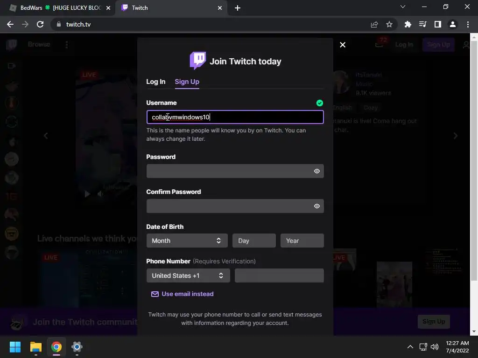
Task: Switch to the Log In tab
Action: (x=156, y=82)
